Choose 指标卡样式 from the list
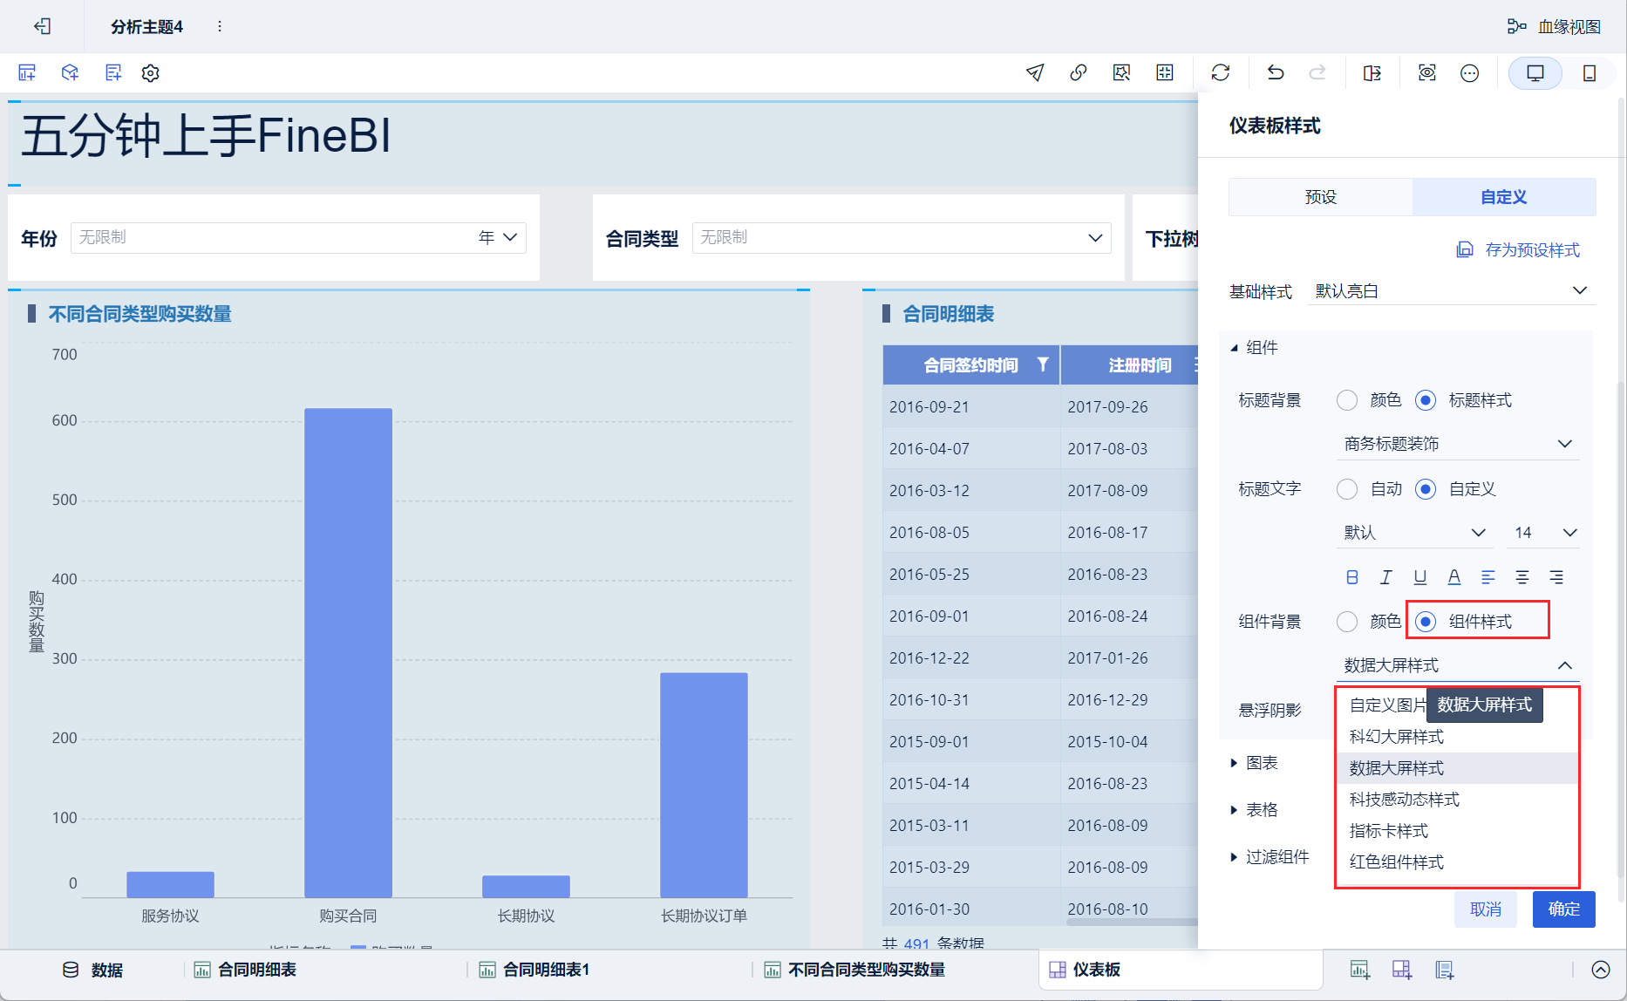The height and width of the screenshot is (1001, 1627). tap(1457, 831)
